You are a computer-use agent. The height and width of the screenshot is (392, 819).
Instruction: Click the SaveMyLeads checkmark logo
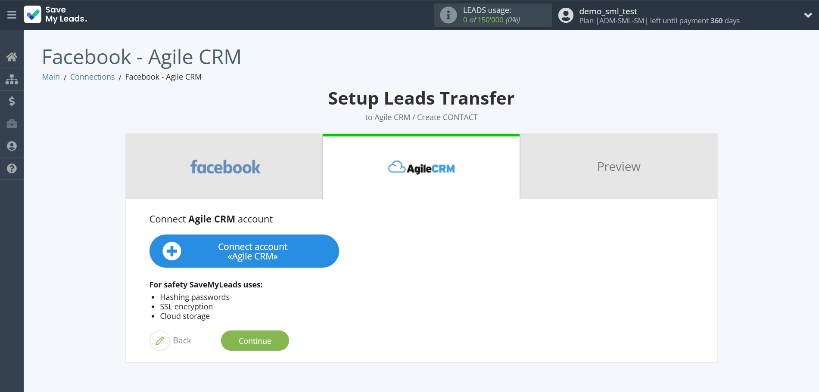(x=33, y=15)
